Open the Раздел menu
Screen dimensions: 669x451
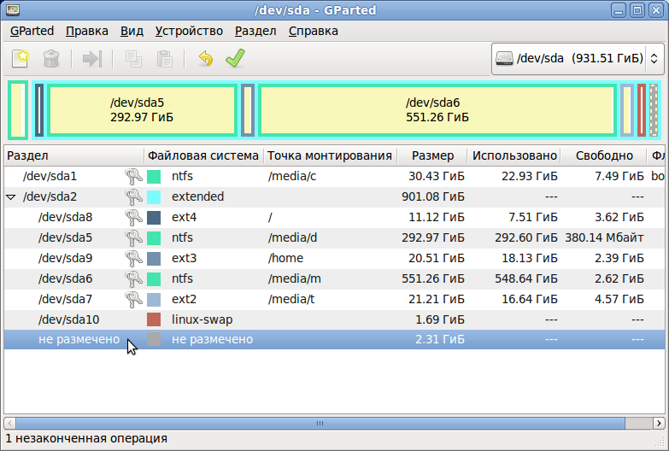click(255, 31)
